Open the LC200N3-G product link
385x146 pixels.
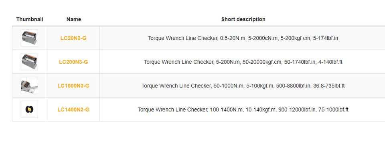pyautogui.click(x=73, y=62)
